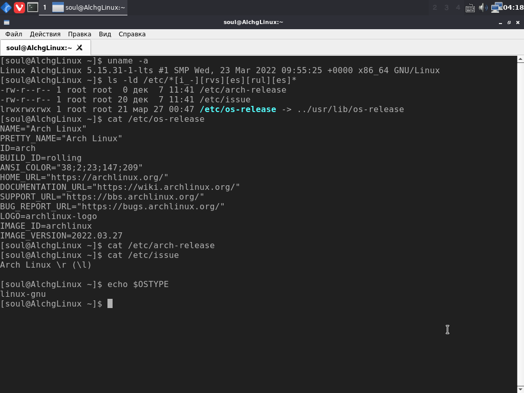The image size is (524, 393).
Task: Click the https://bbs.archlinux.org/ support URL
Action: click(x=133, y=196)
